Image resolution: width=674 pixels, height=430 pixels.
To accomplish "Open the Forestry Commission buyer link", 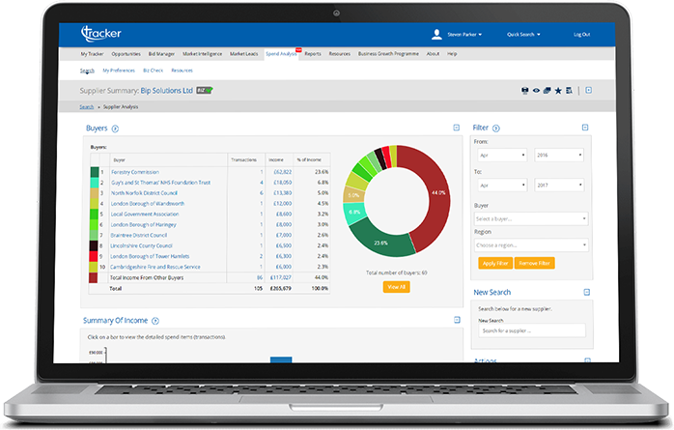I will pos(135,172).
